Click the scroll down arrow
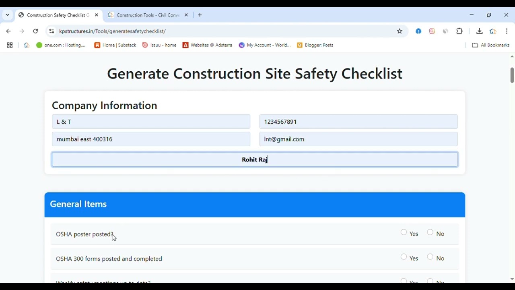 pyautogui.click(x=512, y=280)
